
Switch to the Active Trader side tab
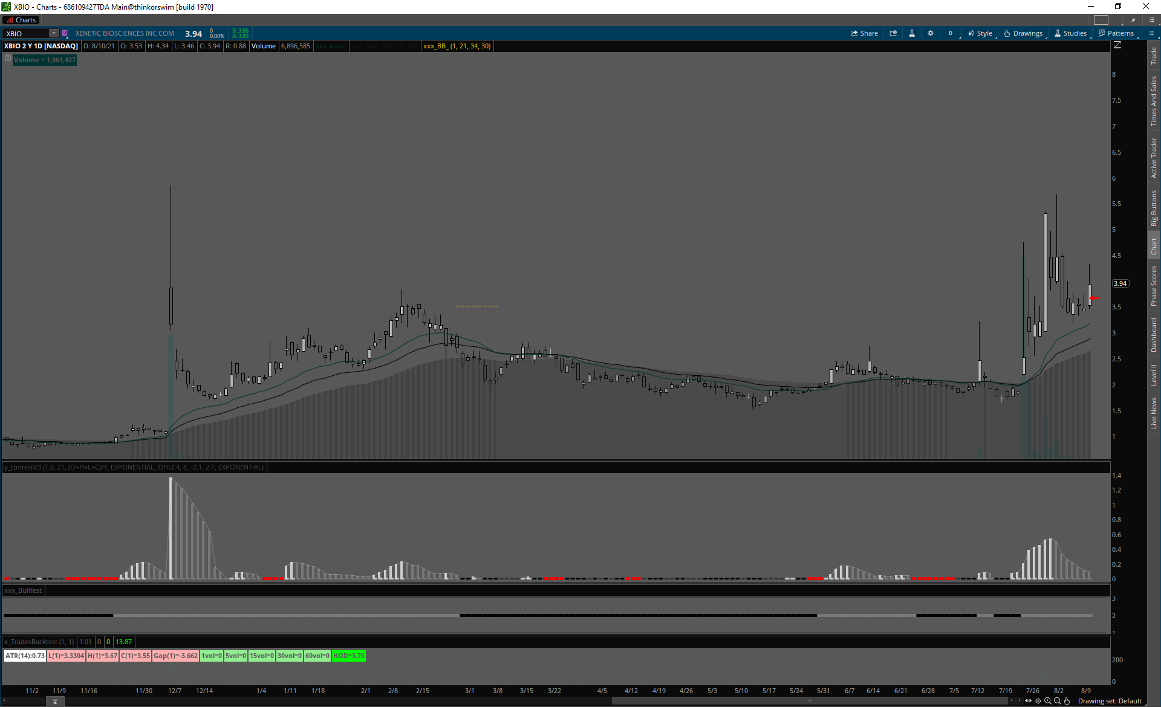(x=1154, y=158)
